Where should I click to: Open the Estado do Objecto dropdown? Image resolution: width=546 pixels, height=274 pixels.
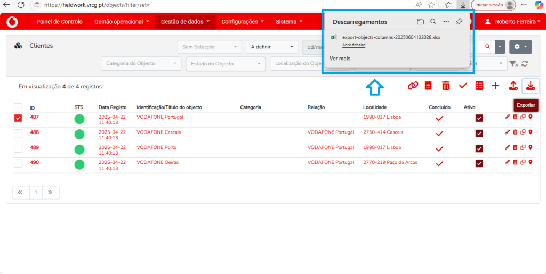click(226, 64)
